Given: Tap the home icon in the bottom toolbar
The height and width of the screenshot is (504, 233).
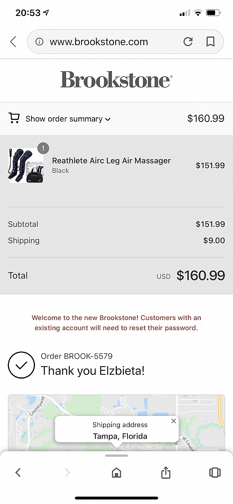Looking at the screenshot, I should pyautogui.click(x=116, y=473).
